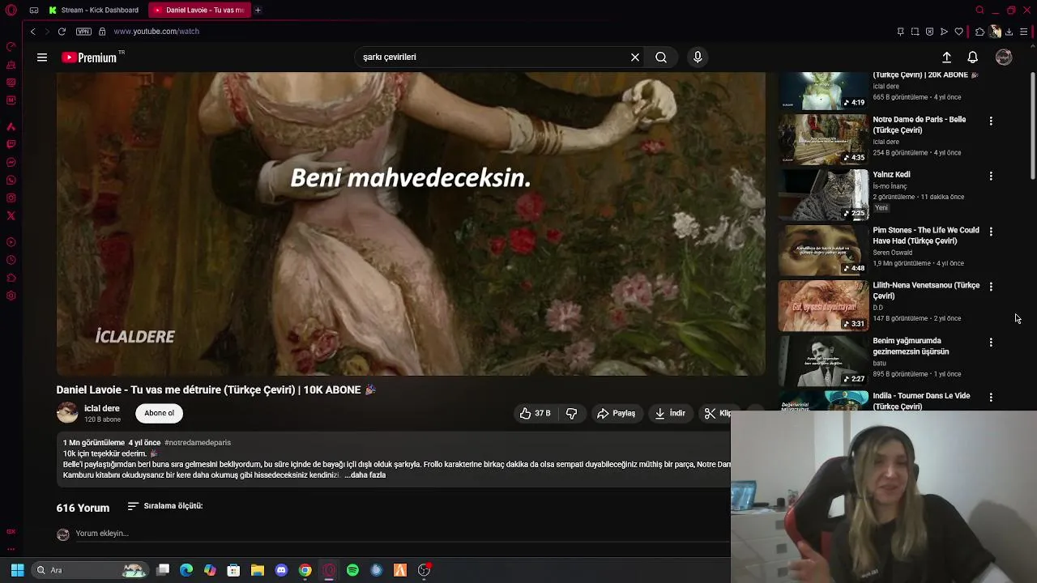Switch to Stream - Kick Dashboard tab
This screenshot has width=1037, height=583.
[x=93, y=11]
